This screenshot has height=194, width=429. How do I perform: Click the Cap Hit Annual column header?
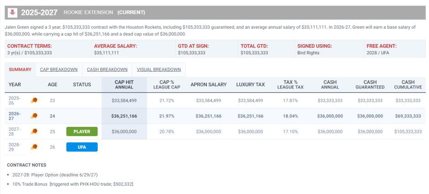coord(124,84)
